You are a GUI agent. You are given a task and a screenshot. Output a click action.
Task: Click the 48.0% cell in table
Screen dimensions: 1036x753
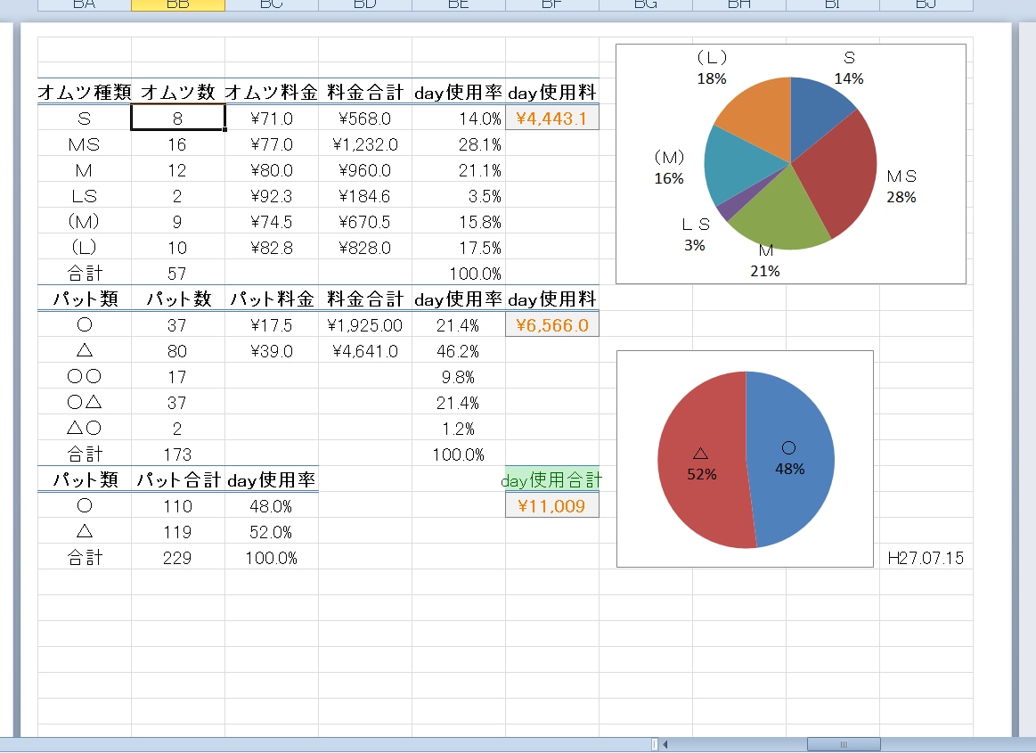click(272, 506)
